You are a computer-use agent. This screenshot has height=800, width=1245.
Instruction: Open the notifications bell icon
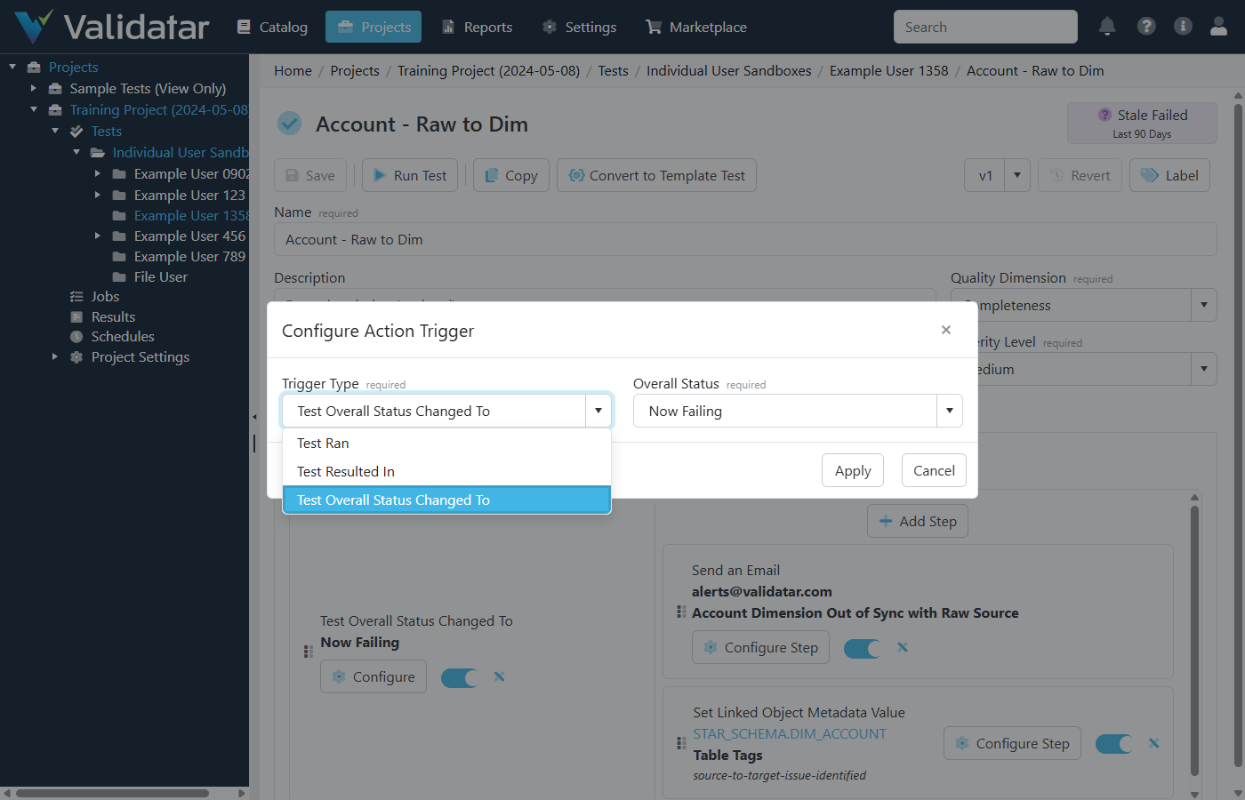(x=1107, y=27)
